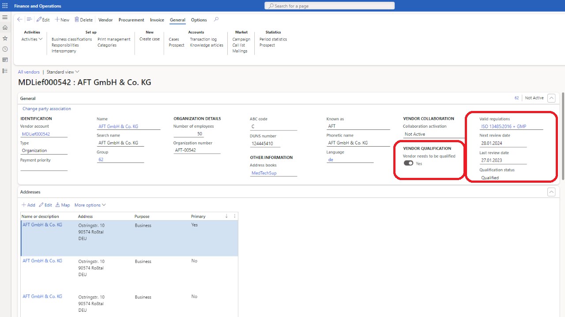
Task: Click the back arrow icon
Action: (20, 19)
